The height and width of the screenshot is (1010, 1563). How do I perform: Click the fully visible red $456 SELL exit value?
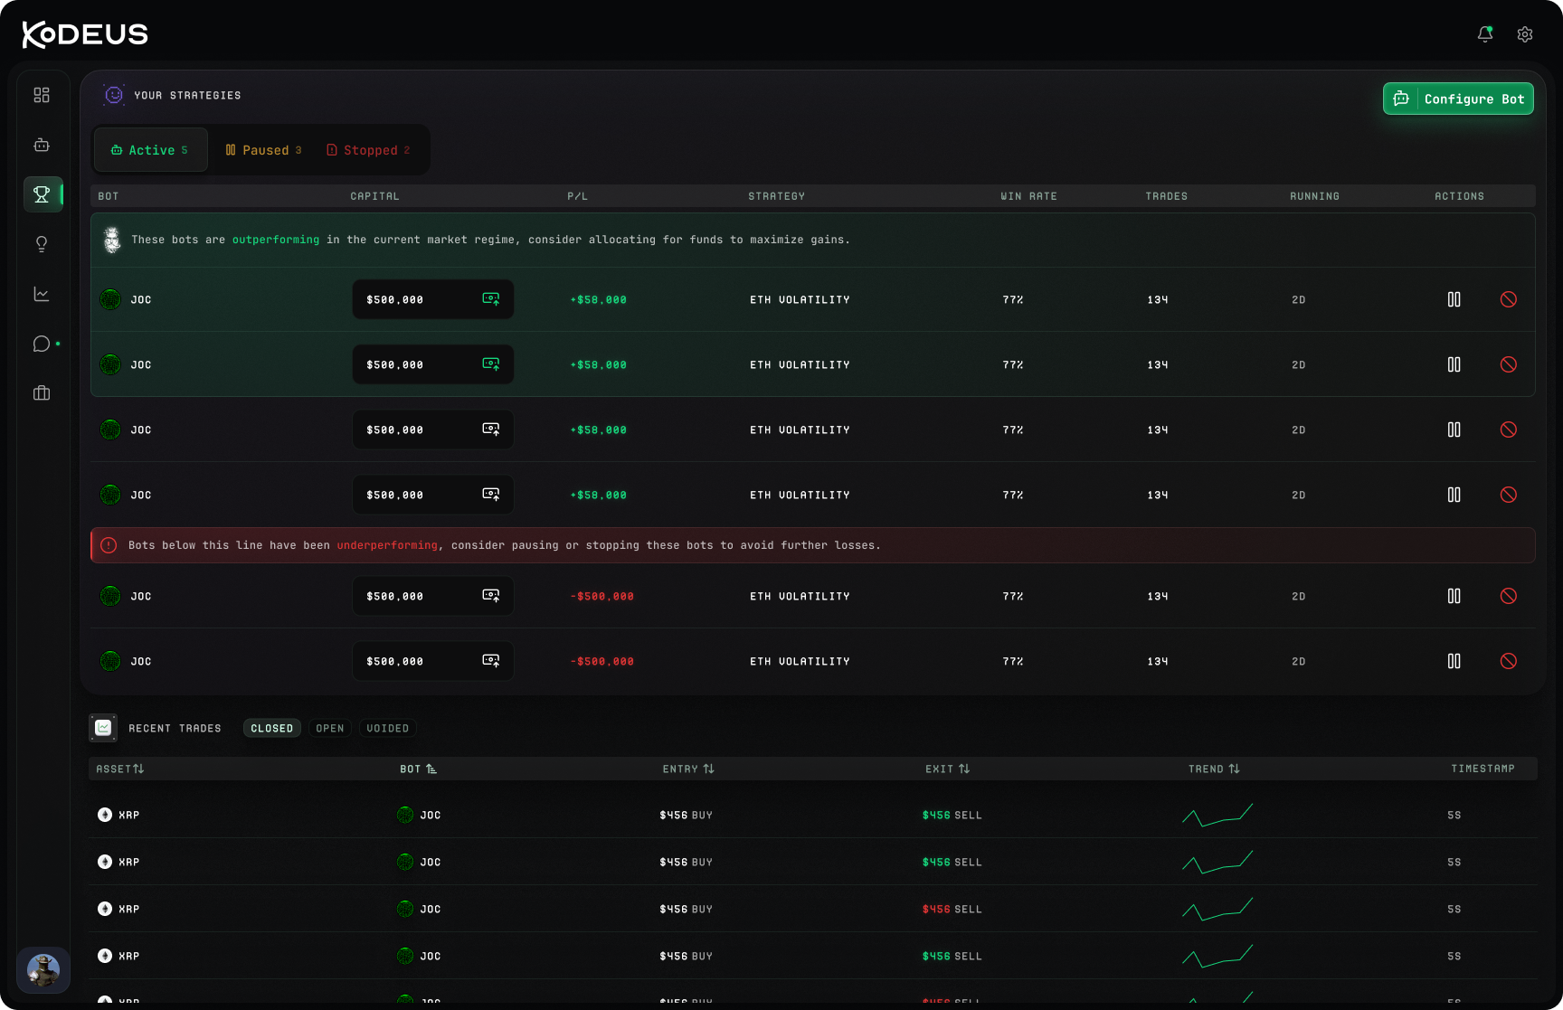click(x=952, y=909)
